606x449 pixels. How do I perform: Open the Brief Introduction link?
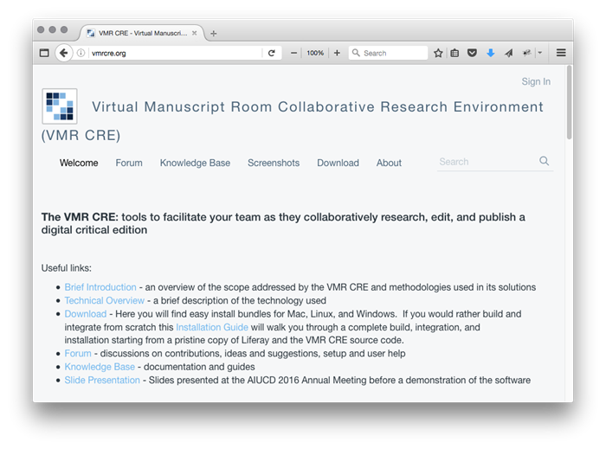tap(100, 287)
